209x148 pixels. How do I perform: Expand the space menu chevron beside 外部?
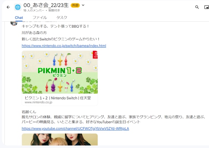pos(83,5)
